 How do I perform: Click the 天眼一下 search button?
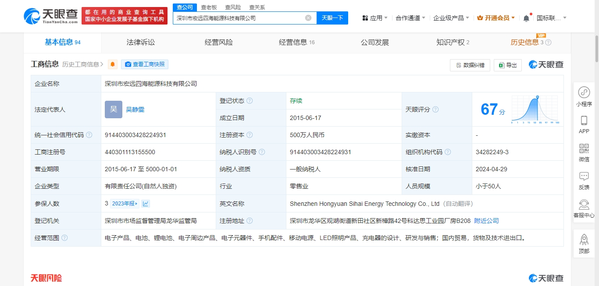332,18
